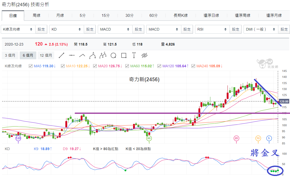Click the pink 20 MA marker

(236, 138)
